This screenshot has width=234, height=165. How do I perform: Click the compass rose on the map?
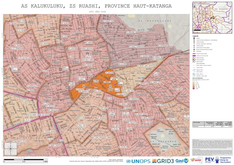(11, 148)
